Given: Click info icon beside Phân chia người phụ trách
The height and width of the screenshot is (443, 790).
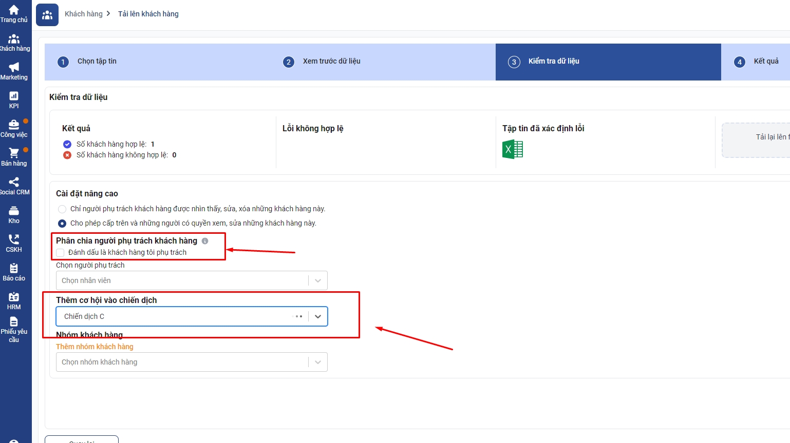Looking at the screenshot, I should pos(205,241).
